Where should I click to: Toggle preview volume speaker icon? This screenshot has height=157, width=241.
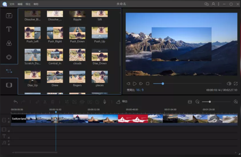point(229,84)
